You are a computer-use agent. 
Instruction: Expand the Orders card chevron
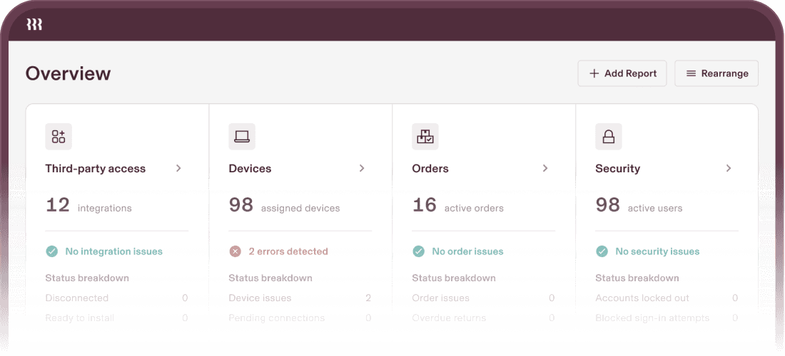545,169
